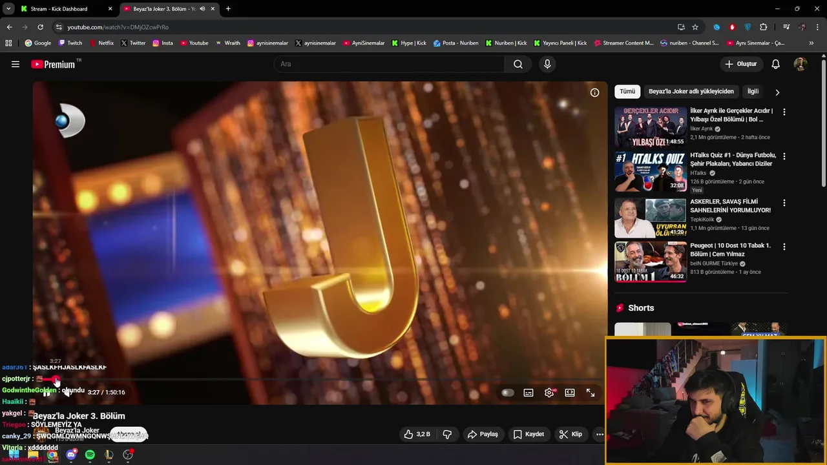Select the Tümü filter chip
The width and height of the screenshot is (827, 465).
click(x=627, y=92)
